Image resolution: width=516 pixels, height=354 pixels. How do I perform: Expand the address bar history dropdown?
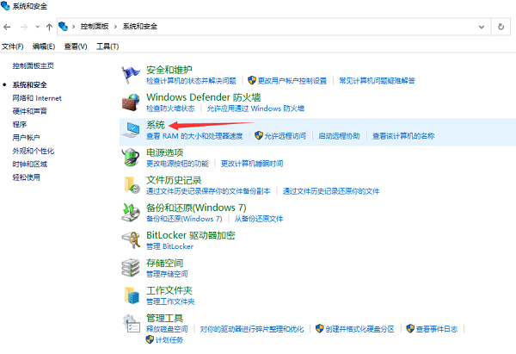coord(482,27)
